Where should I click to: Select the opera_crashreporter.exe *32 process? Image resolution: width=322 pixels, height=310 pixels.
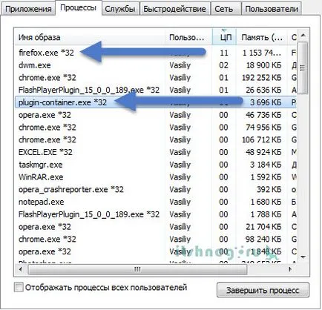click(156, 189)
